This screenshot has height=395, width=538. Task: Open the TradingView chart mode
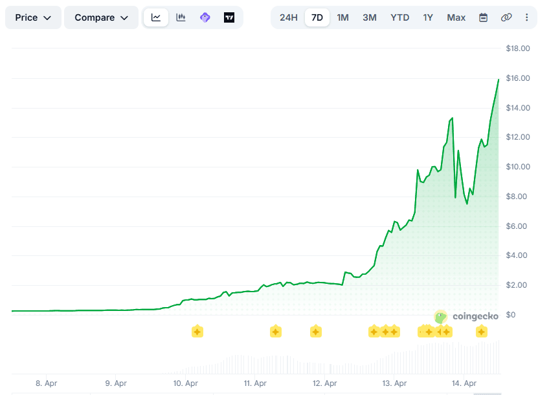(x=229, y=17)
